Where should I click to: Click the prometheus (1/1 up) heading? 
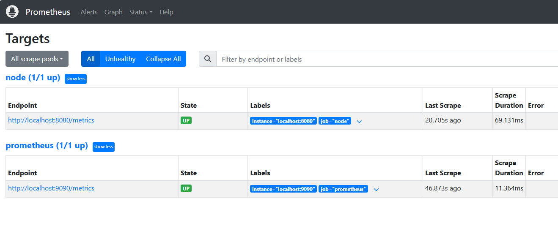pyautogui.click(x=47, y=146)
